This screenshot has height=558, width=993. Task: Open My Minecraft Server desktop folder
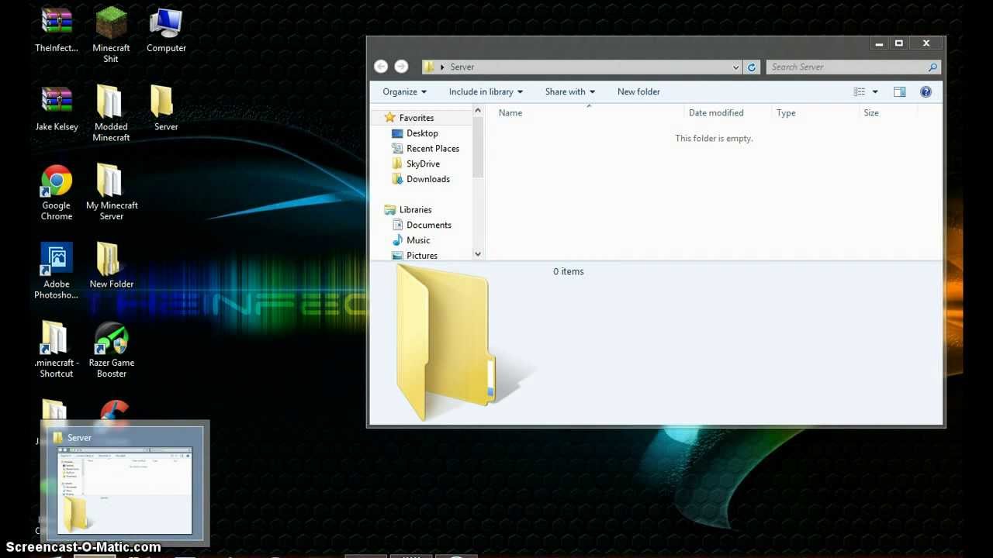(x=112, y=193)
